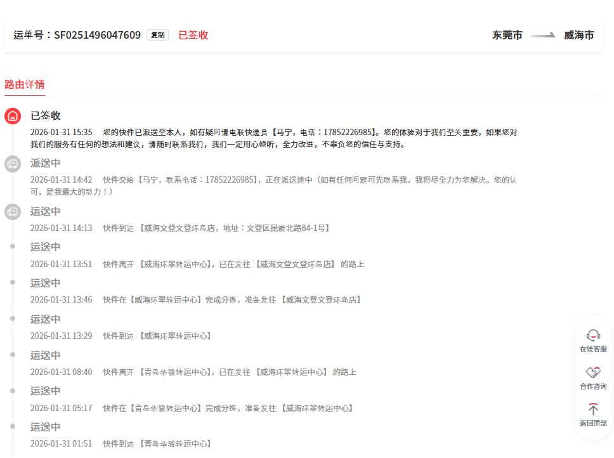Click the 在线客服 text label
The width and height of the screenshot is (614, 458).
pyautogui.click(x=593, y=349)
